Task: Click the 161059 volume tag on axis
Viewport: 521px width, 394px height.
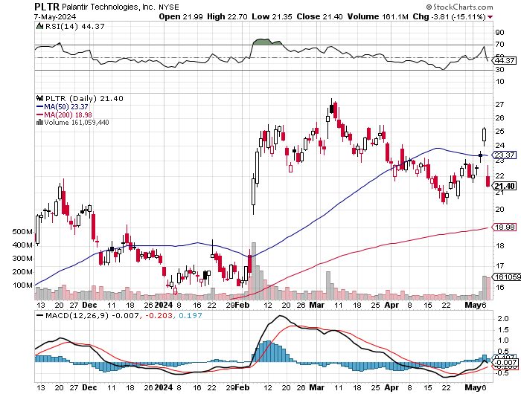Action: 507,277
